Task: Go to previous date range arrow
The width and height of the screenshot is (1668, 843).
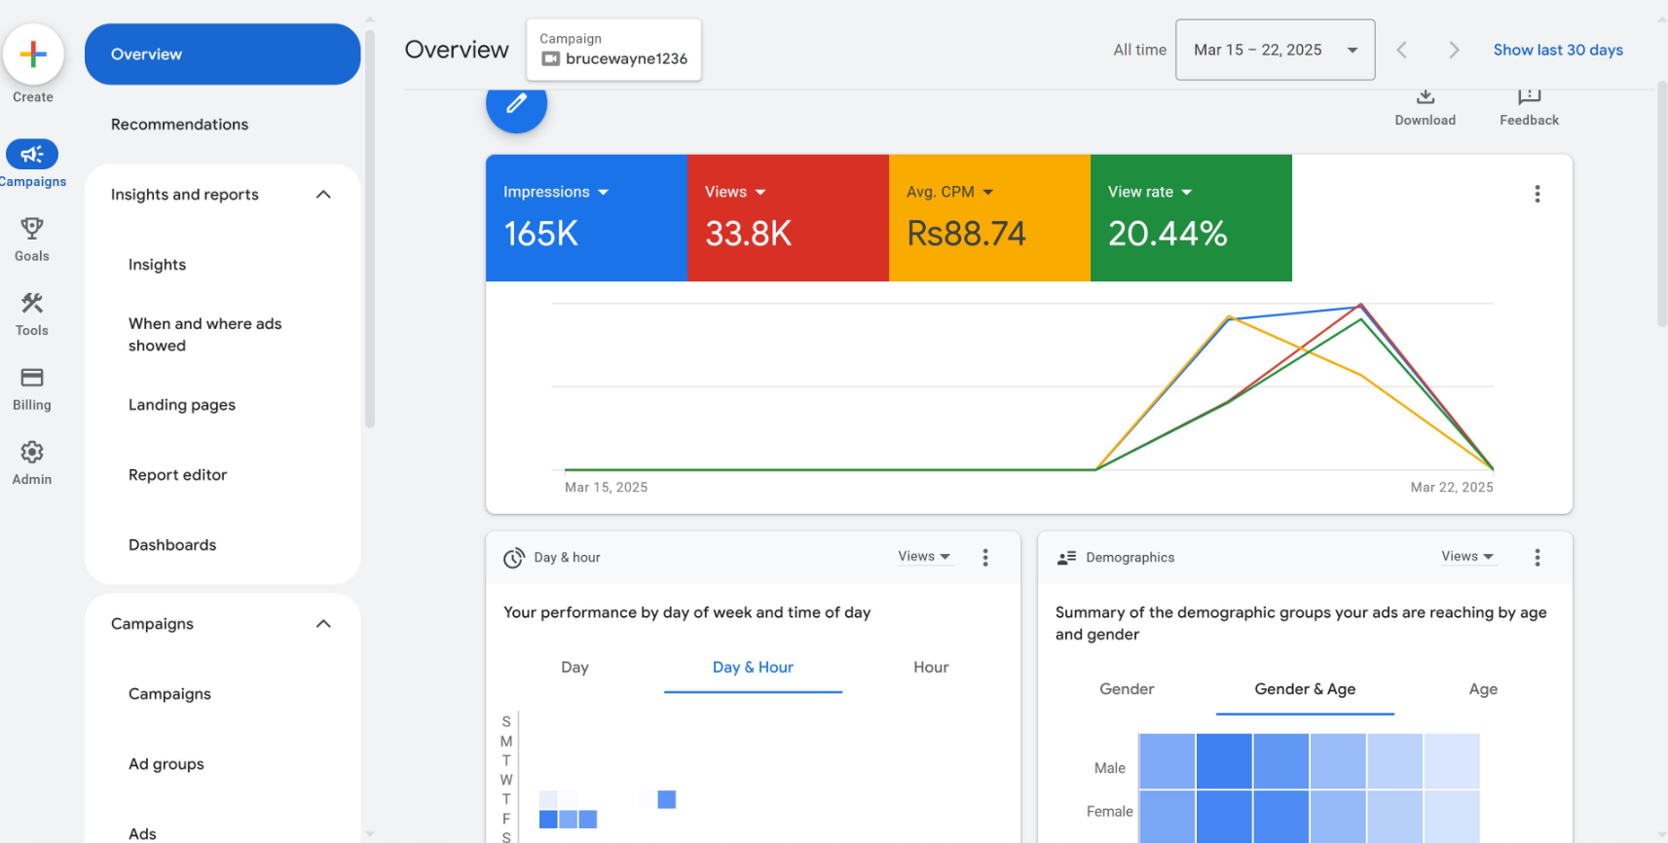Action: (1401, 50)
